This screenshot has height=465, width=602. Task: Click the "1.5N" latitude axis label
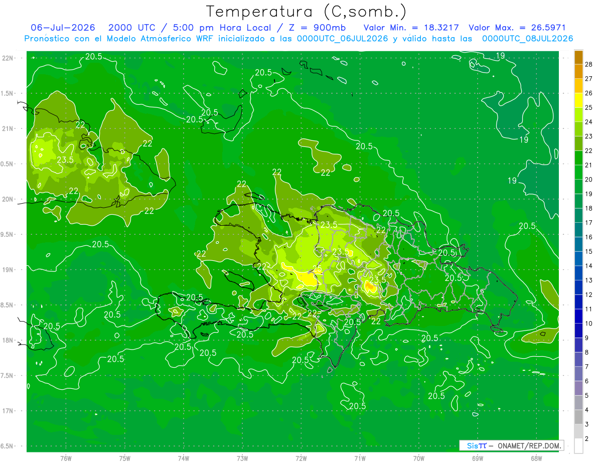8,93
